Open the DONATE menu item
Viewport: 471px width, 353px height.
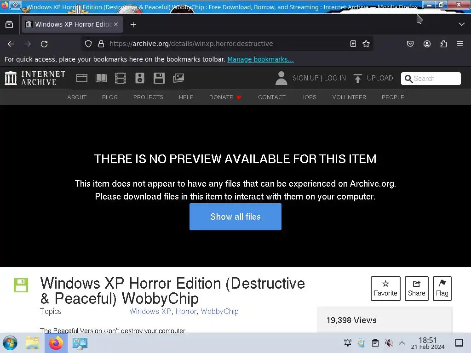pos(225,97)
